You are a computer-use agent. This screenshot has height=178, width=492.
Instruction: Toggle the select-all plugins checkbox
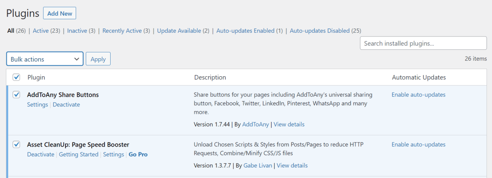16,77
